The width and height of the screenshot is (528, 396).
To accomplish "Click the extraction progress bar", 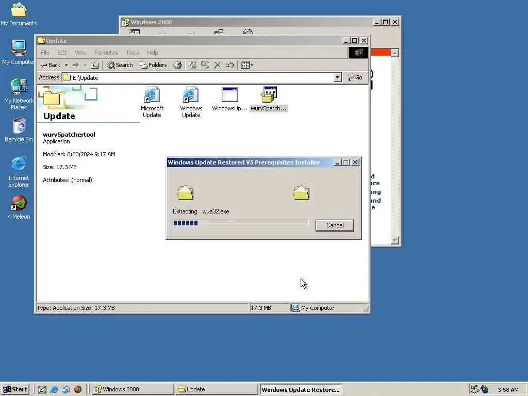I will (x=240, y=223).
